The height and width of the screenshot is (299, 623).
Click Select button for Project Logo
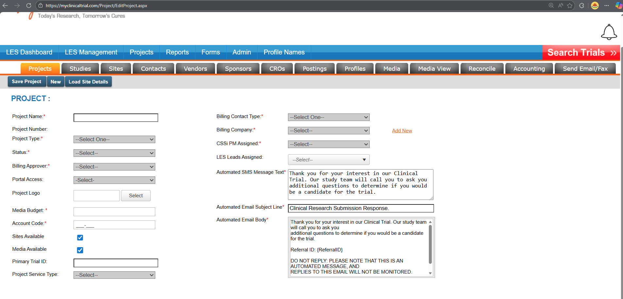[136, 196]
